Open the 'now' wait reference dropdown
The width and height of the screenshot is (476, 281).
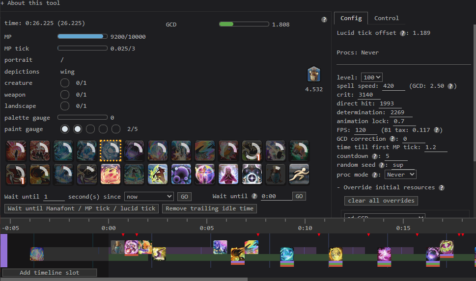click(149, 197)
